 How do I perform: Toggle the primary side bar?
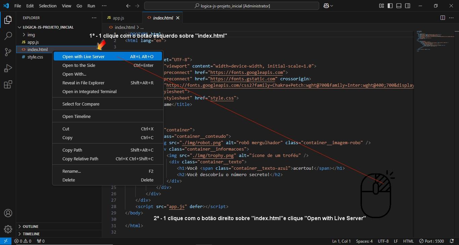tap(390, 6)
